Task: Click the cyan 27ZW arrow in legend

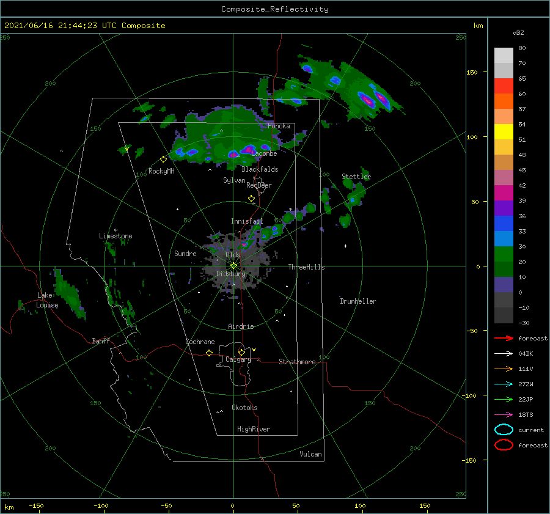Action: click(x=504, y=384)
